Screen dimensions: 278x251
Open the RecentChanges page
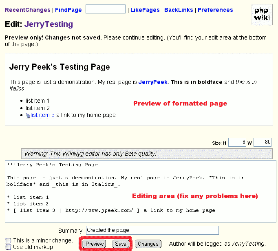[28, 10]
